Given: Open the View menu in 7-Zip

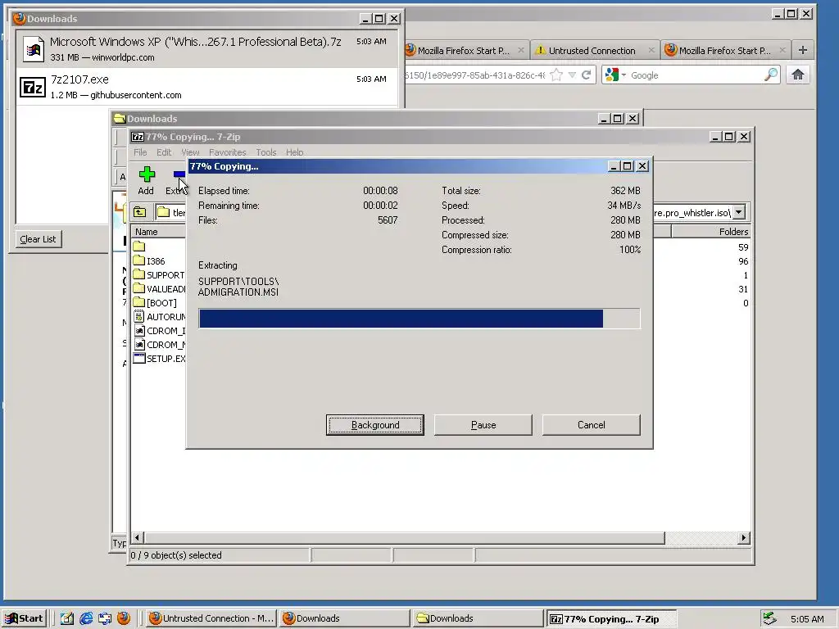Looking at the screenshot, I should [x=190, y=152].
